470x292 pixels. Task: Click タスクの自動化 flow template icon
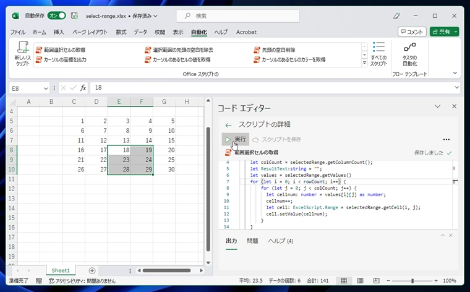(410, 54)
